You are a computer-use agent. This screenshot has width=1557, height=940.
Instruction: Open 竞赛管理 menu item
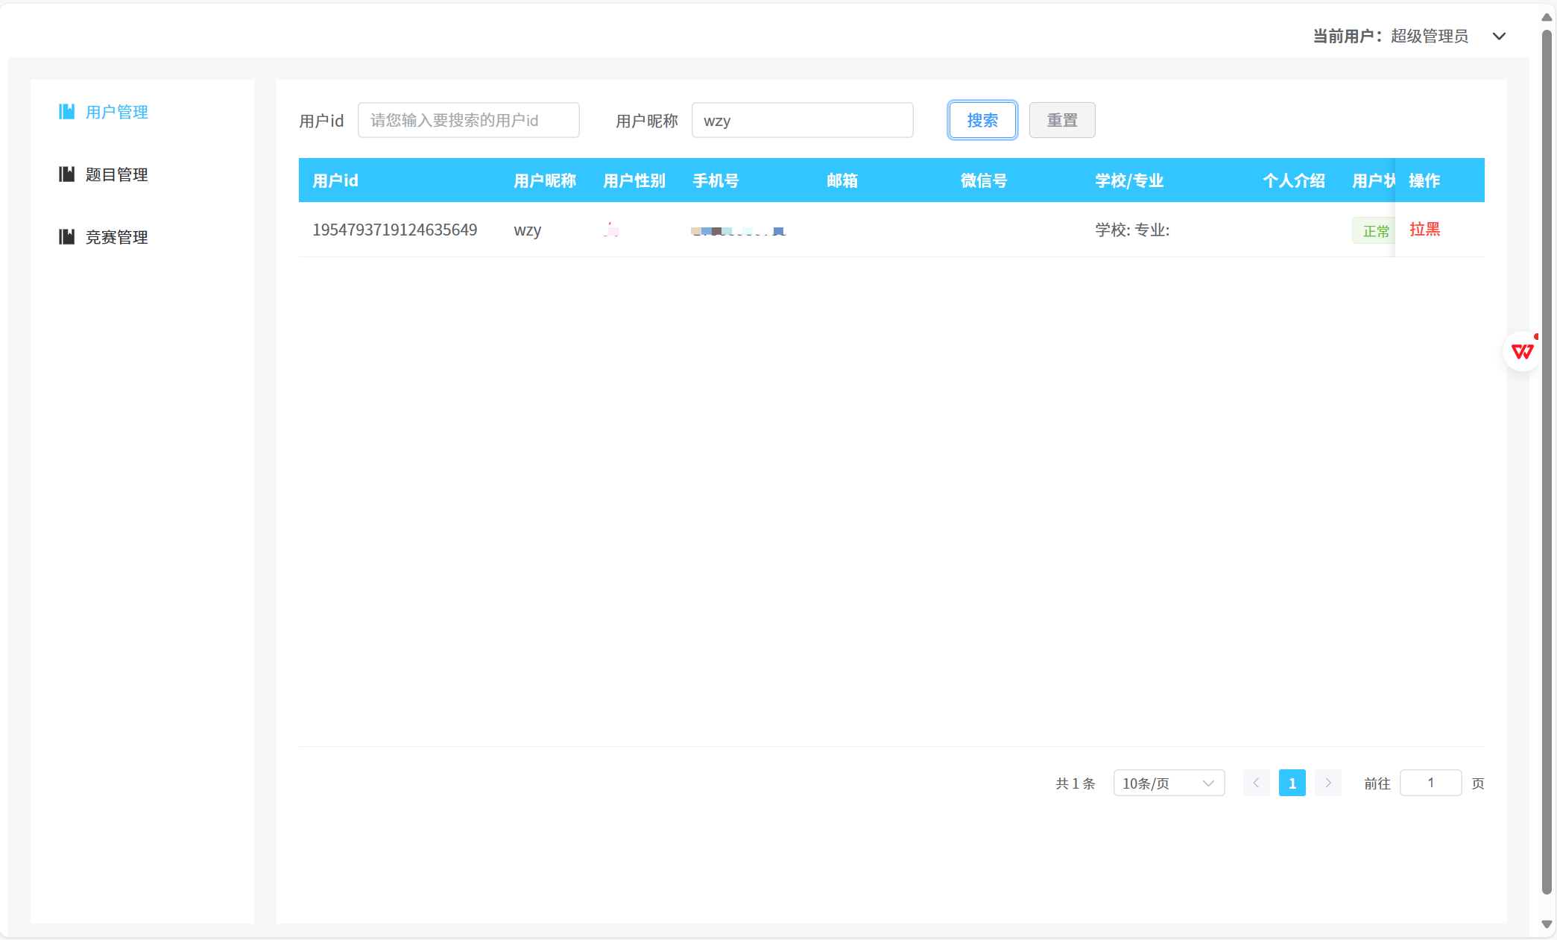[116, 237]
